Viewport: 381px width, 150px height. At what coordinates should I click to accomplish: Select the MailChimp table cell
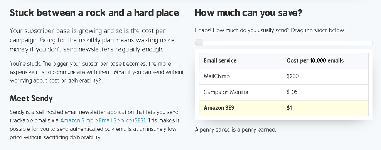(241, 77)
